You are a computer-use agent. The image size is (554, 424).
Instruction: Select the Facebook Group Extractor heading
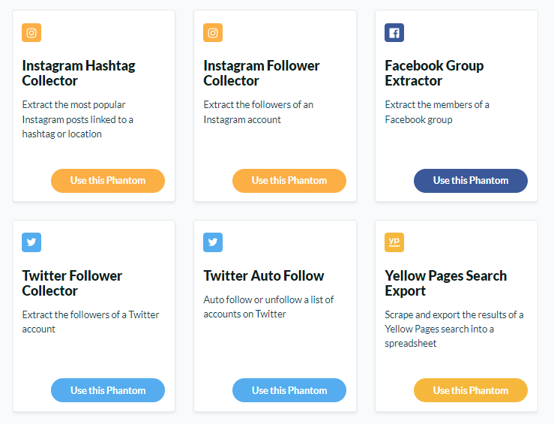click(434, 74)
